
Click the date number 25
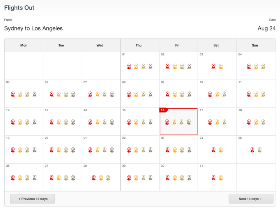[240, 138]
